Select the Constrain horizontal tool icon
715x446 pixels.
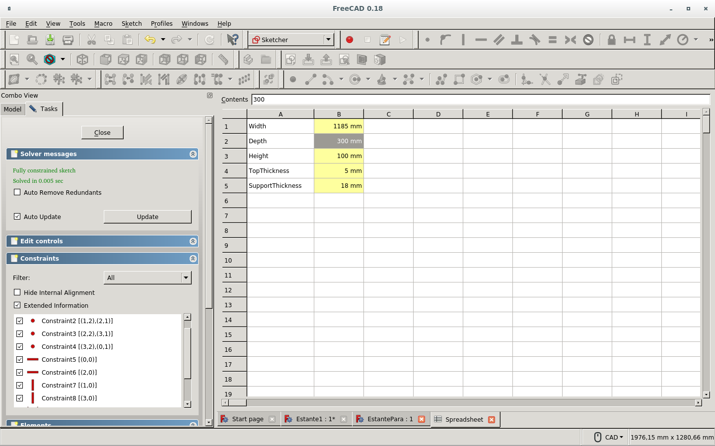[x=481, y=40]
